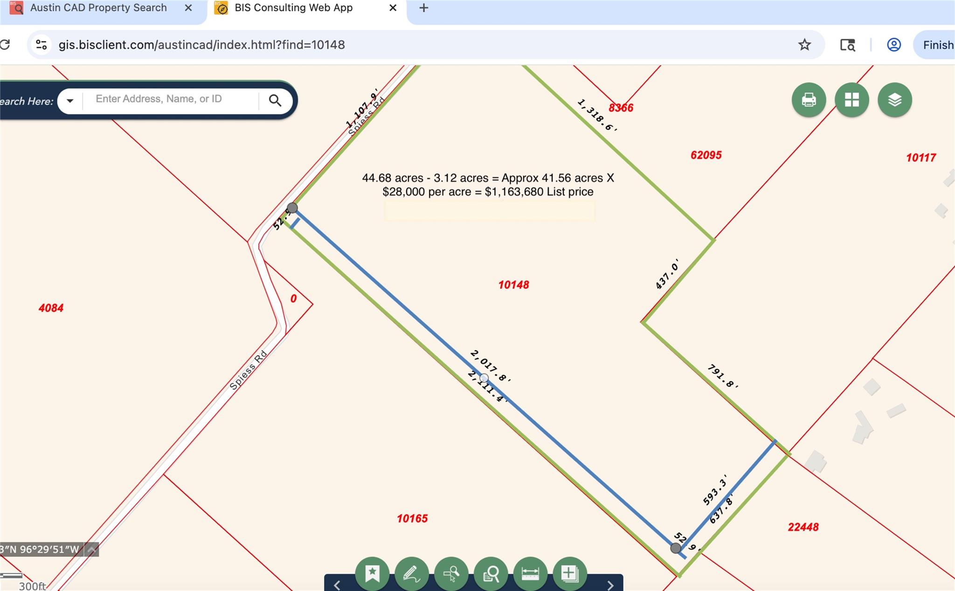The height and width of the screenshot is (591, 955).
Task: Activate the select-and-identify search tool
Action: pyautogui.click(x=451, y=573)
